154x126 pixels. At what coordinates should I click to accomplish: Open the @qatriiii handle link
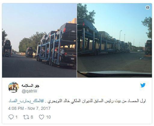coord(29,91)
